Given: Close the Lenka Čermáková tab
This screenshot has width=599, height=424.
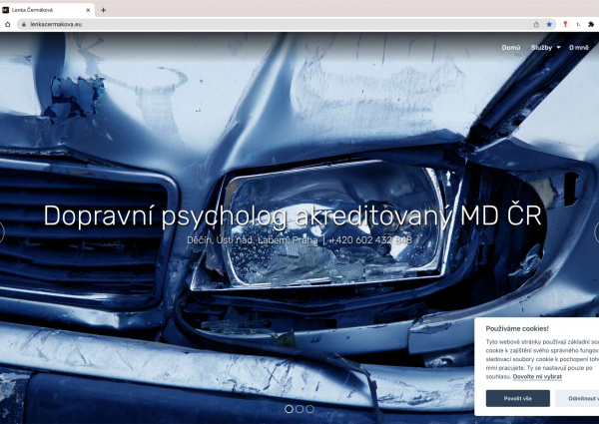Looking at the screenshot, I should pos(88,9).
